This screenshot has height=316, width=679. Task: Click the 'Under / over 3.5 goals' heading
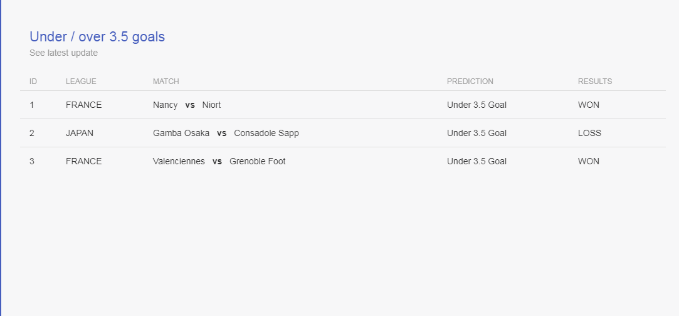coord(97,37)
